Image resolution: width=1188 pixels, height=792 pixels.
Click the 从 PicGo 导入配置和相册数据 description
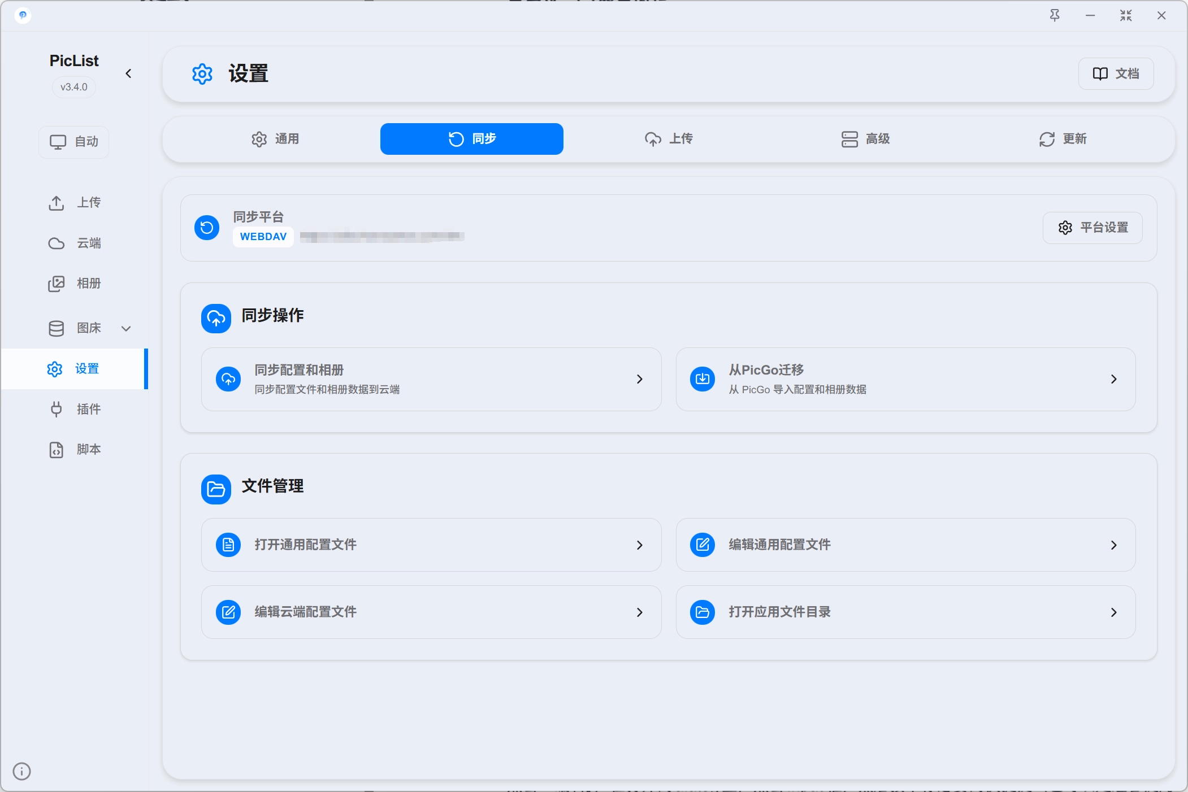[797, 390]
